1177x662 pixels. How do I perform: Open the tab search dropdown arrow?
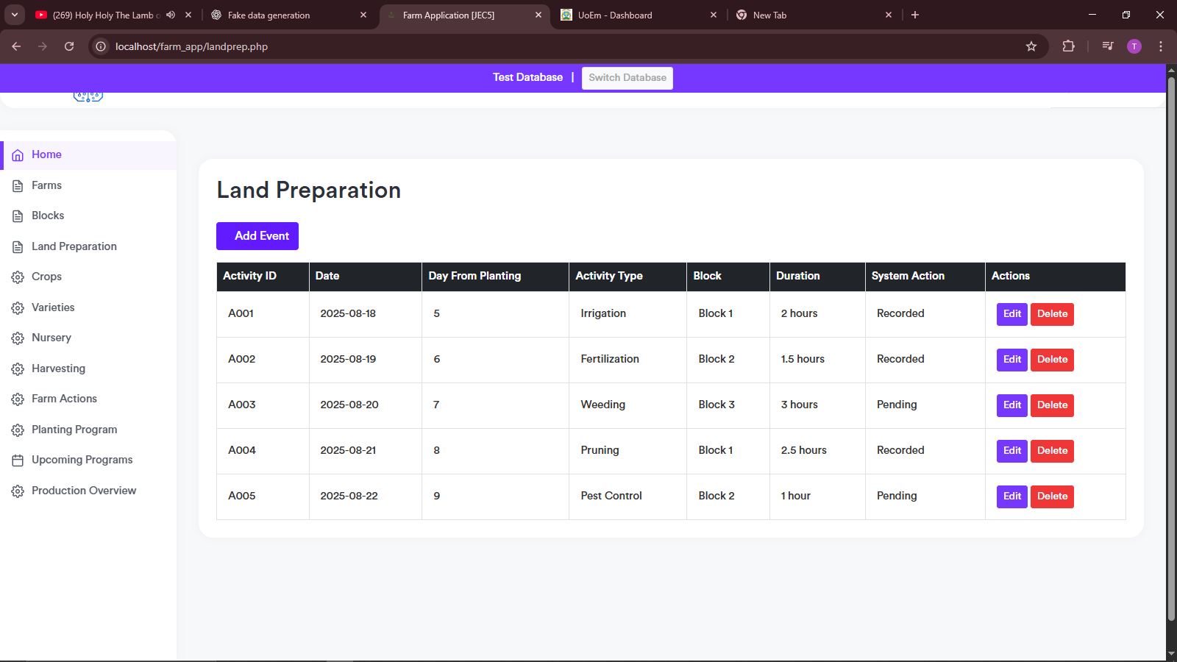14,15
